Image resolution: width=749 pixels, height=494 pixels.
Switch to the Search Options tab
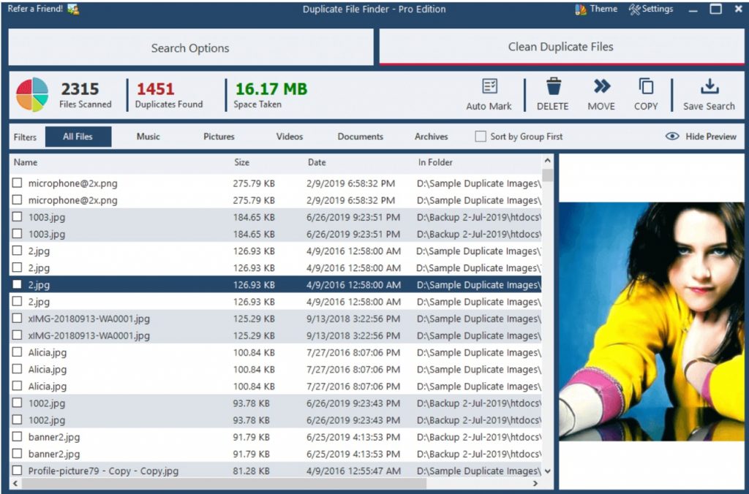(190, 48)
